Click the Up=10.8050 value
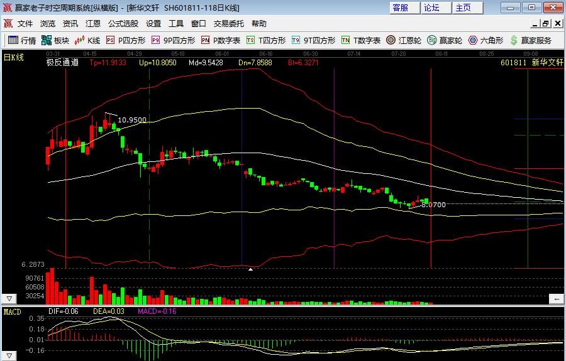 click(158, 62)
